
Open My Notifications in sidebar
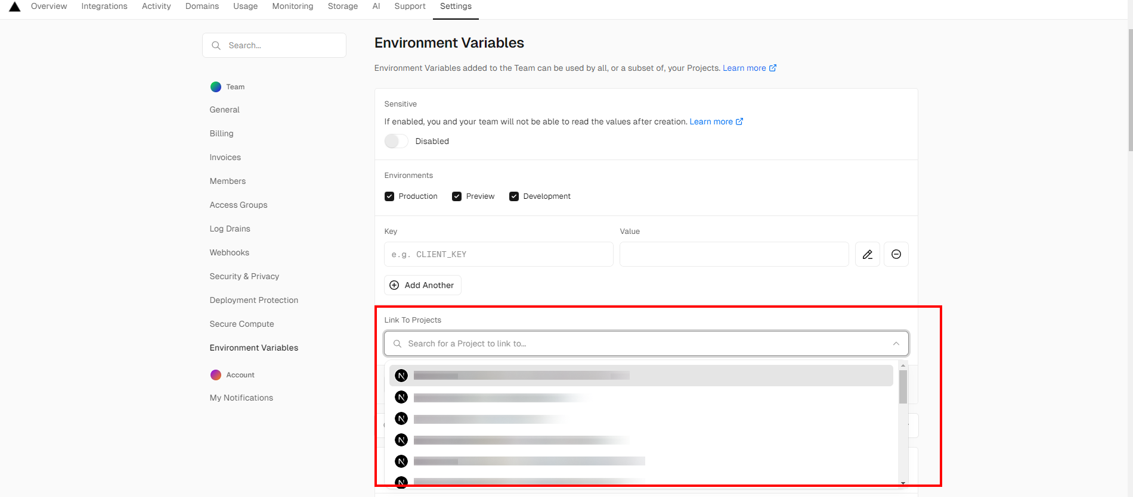pos(242,398)
